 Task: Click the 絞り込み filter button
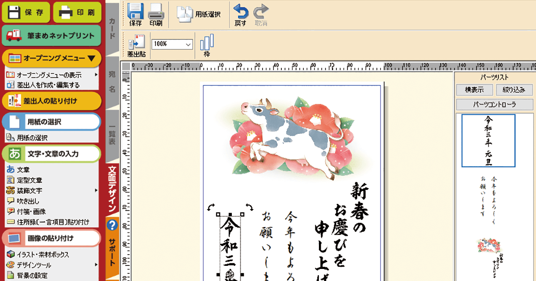(x=514, y=90)
